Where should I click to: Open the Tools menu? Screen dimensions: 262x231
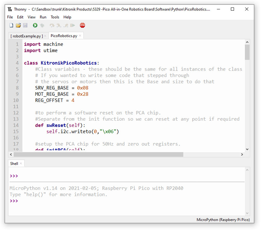[x=55, y=17]
